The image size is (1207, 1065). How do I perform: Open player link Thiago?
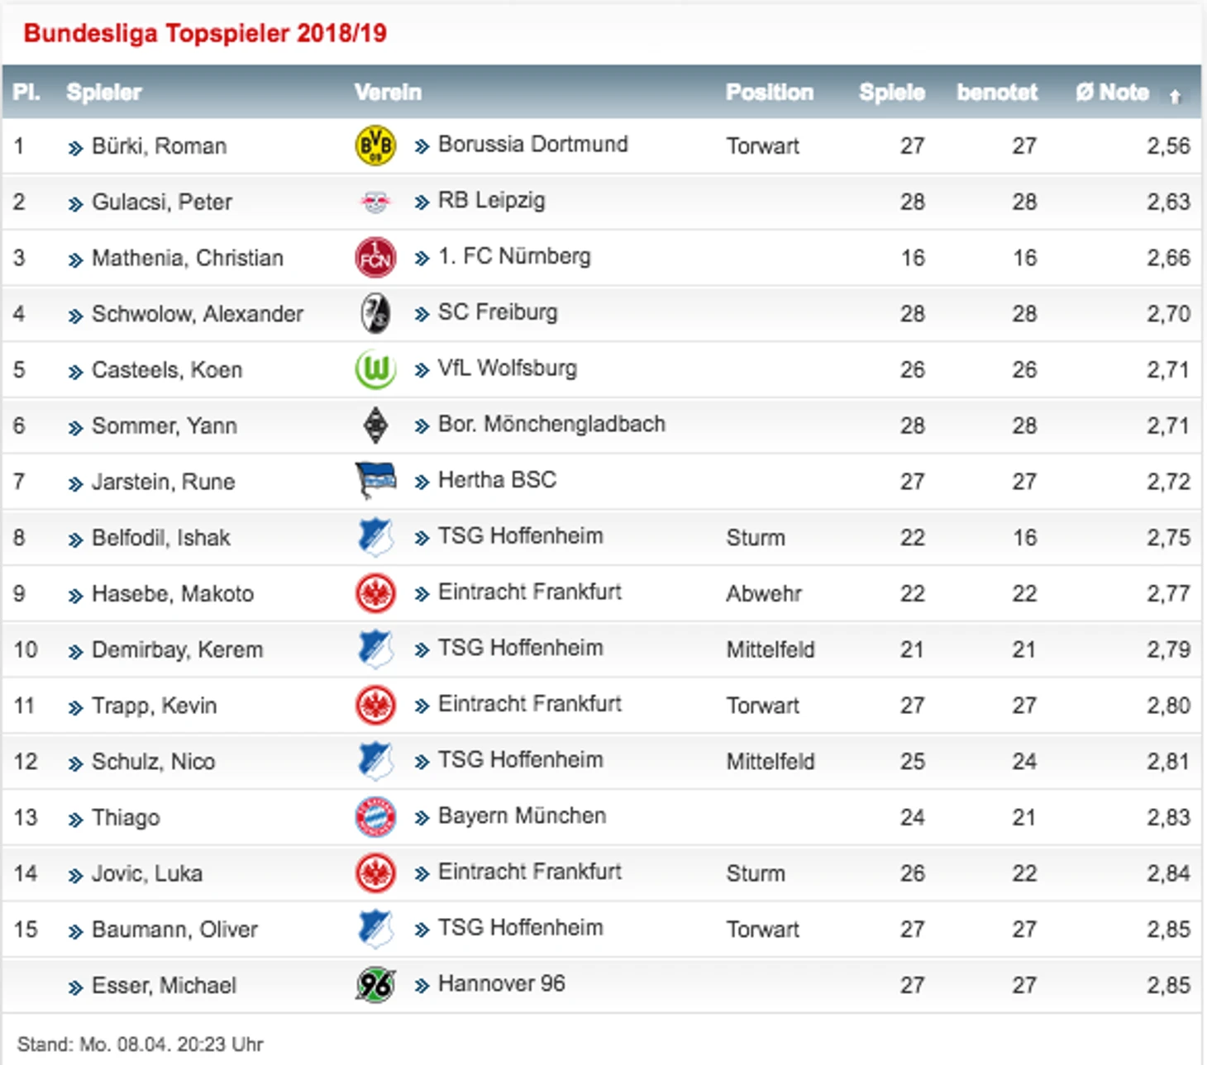pyautogui.click(x=126, y=817)
